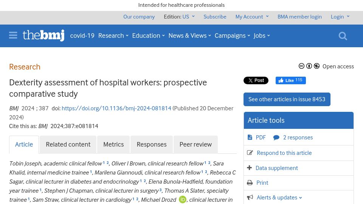
Task: Expand the Login dropdown
Action: pos(340,17)
